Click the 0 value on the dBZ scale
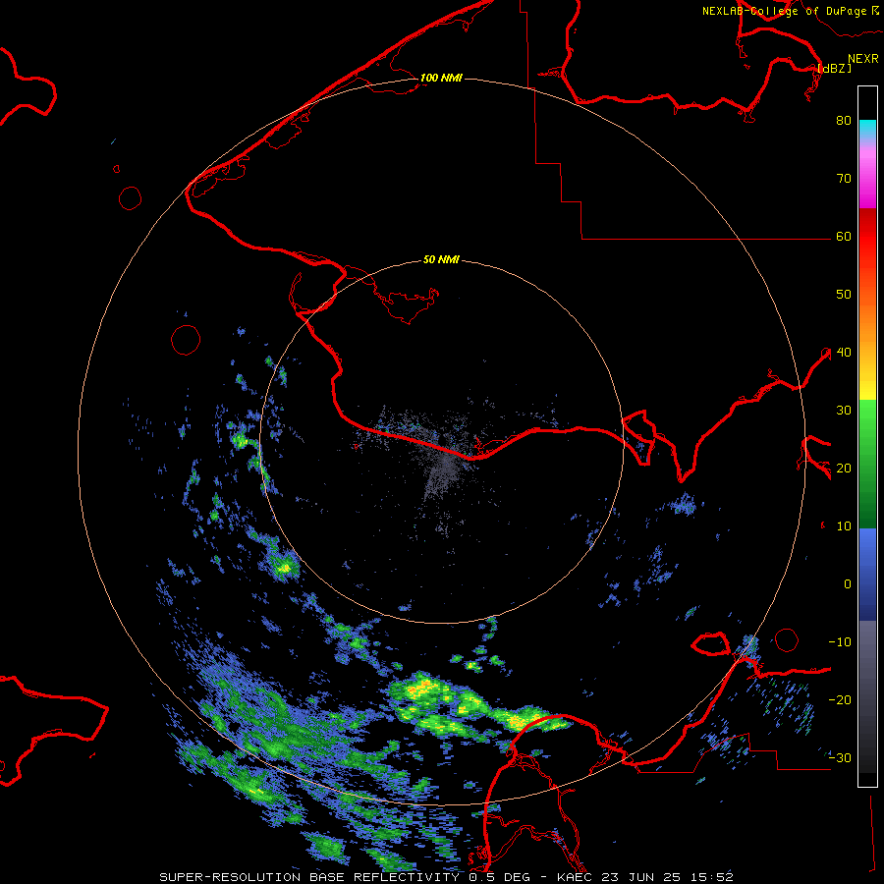The width and height of the screenshot is (884, 884). (848, 584)
